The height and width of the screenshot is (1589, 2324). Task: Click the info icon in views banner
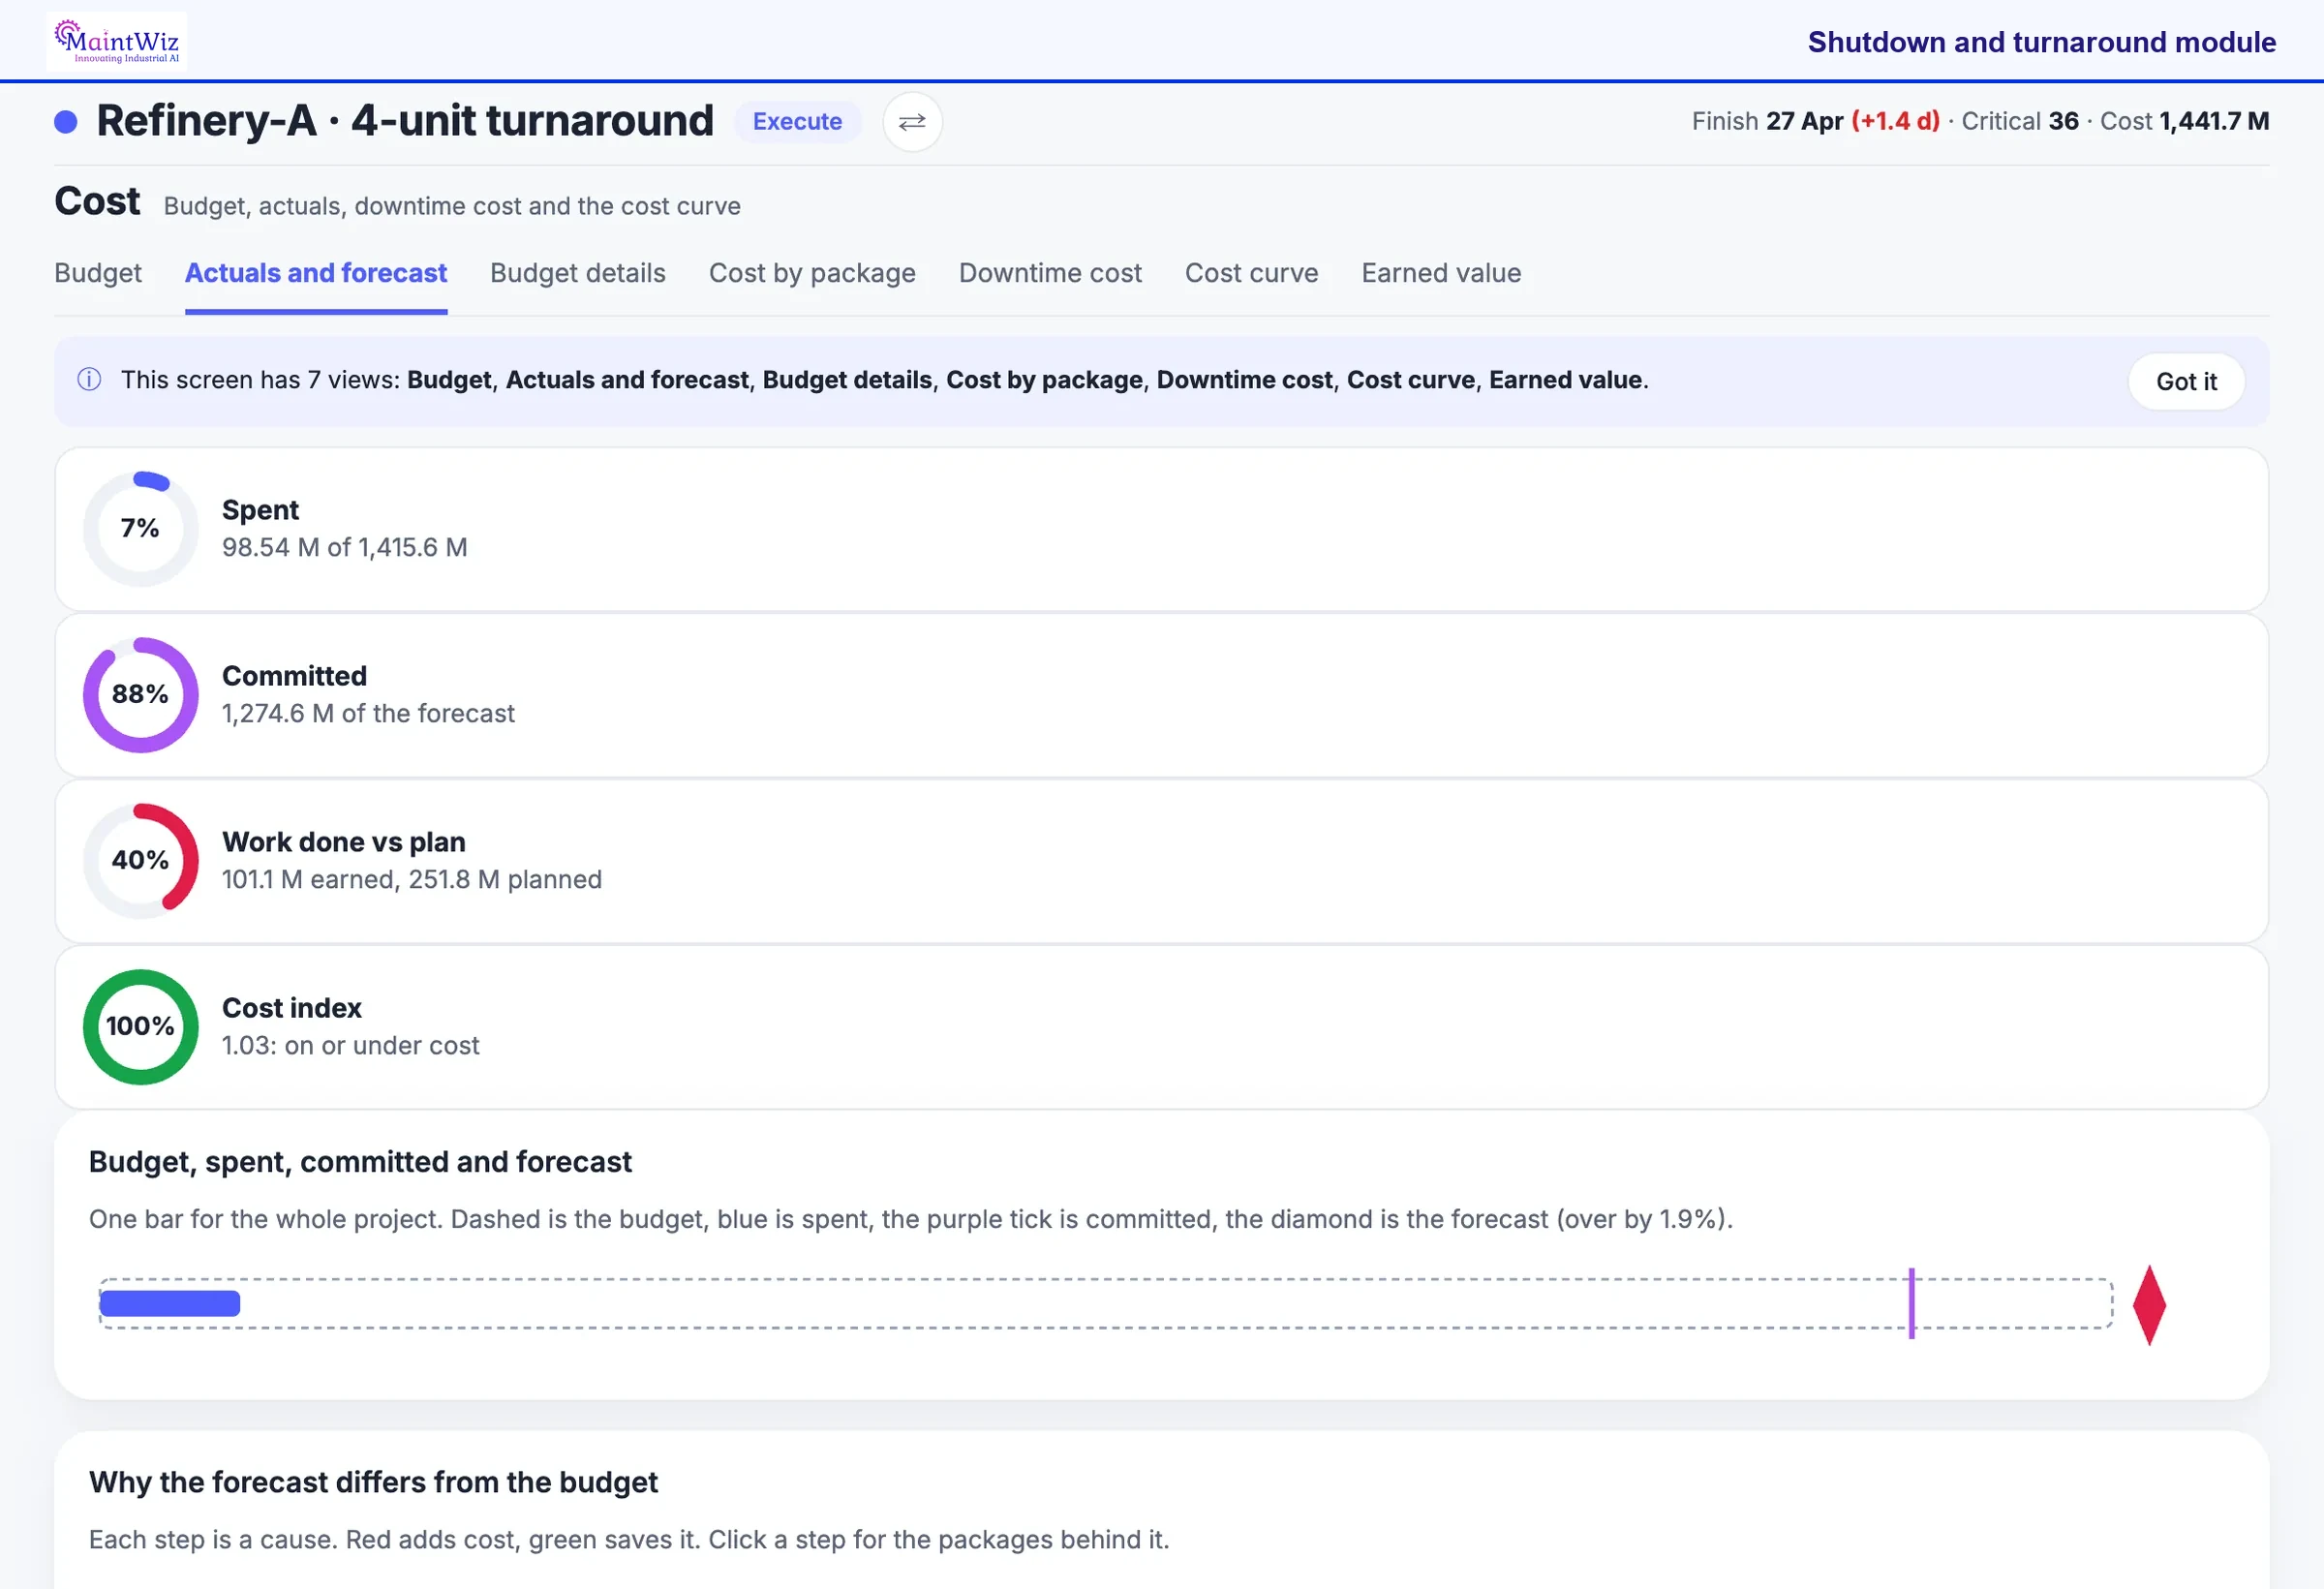pos(89,380)
